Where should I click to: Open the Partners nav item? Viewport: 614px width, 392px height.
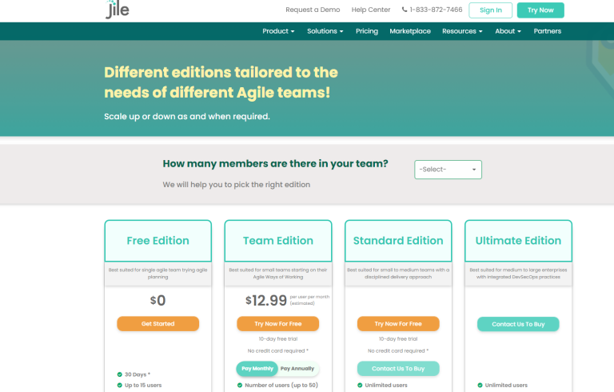coord(548,31)
